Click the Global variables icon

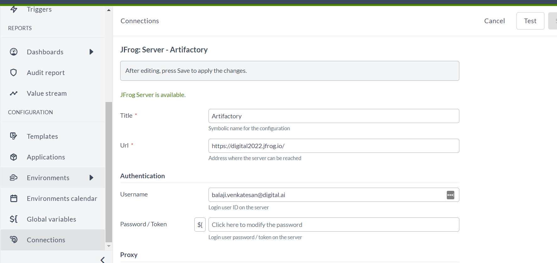[x=14, y=219]
